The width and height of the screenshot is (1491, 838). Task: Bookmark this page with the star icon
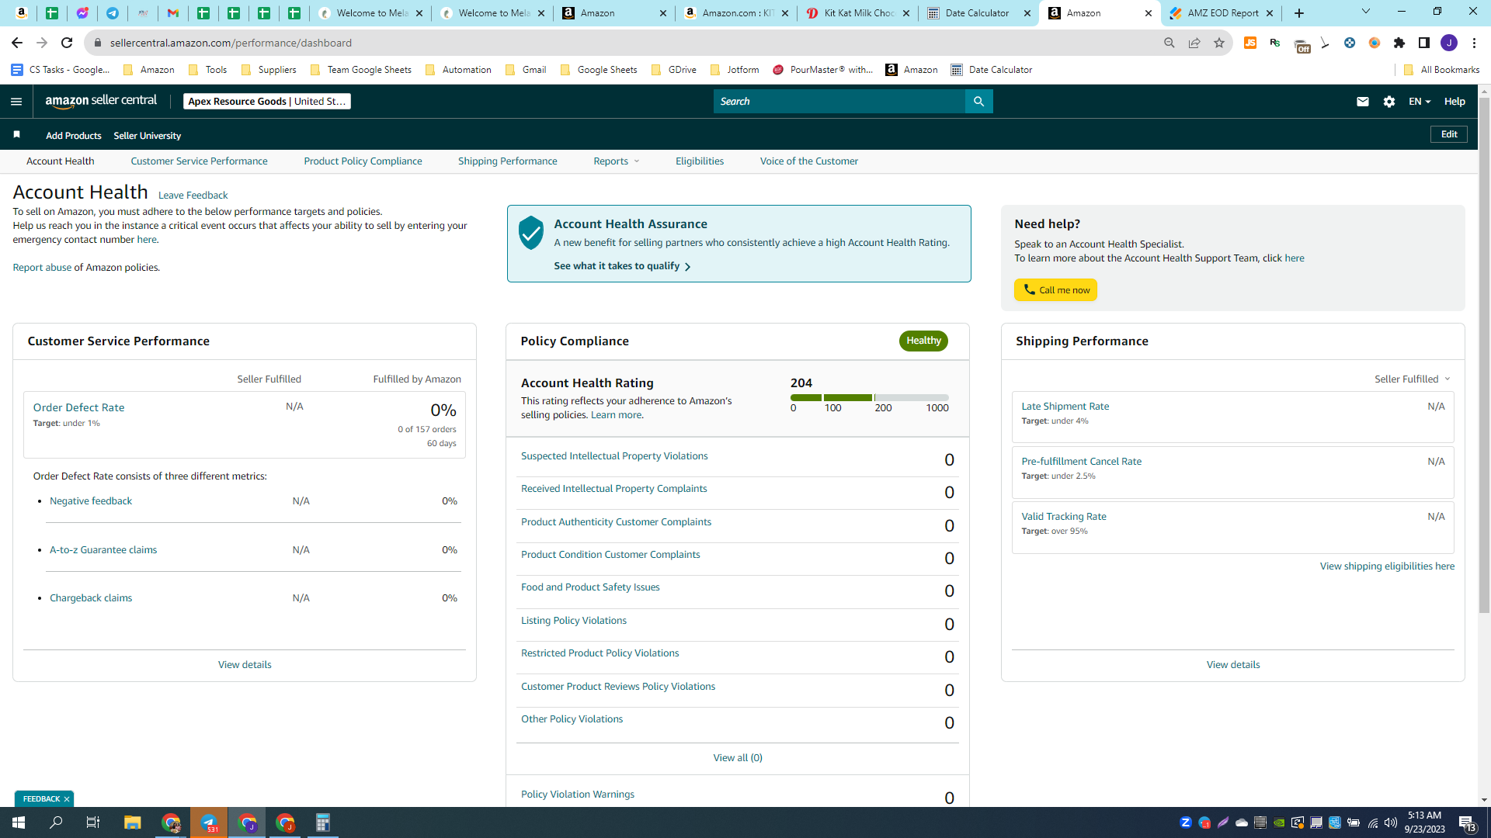[x=1219, y=43]
